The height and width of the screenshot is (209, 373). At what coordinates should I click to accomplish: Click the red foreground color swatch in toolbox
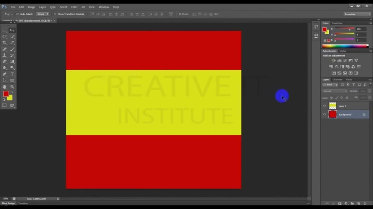pyautogui.click(x=6, y=93)
